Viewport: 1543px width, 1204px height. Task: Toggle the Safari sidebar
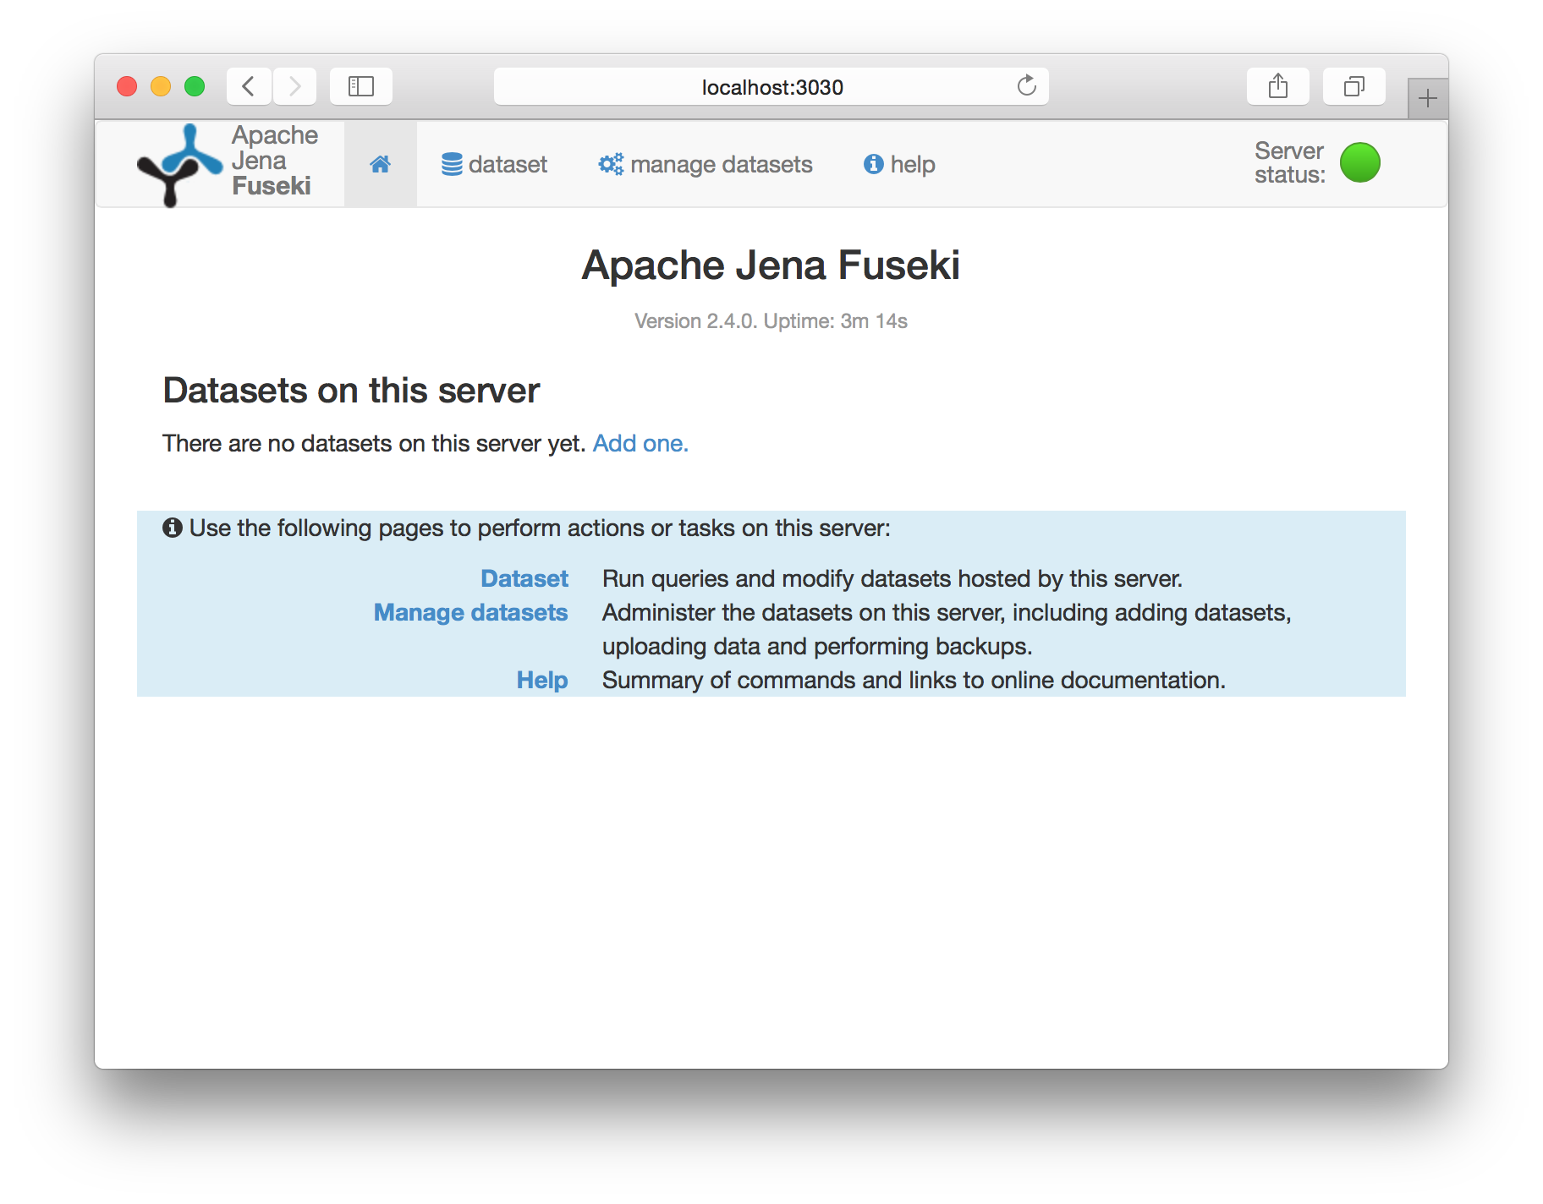[x=361, y=85]
